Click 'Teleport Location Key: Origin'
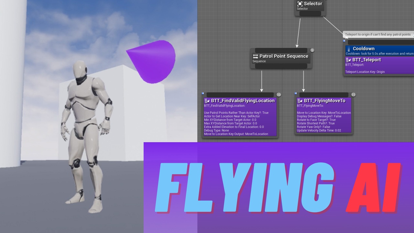This screenshot has height=233, width=414. (365, 72)
